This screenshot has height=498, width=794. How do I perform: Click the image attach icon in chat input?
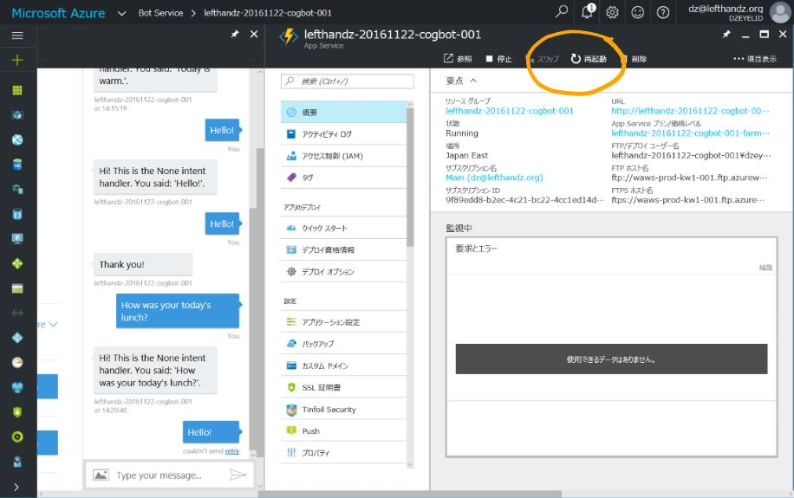[x=101, y=475]
